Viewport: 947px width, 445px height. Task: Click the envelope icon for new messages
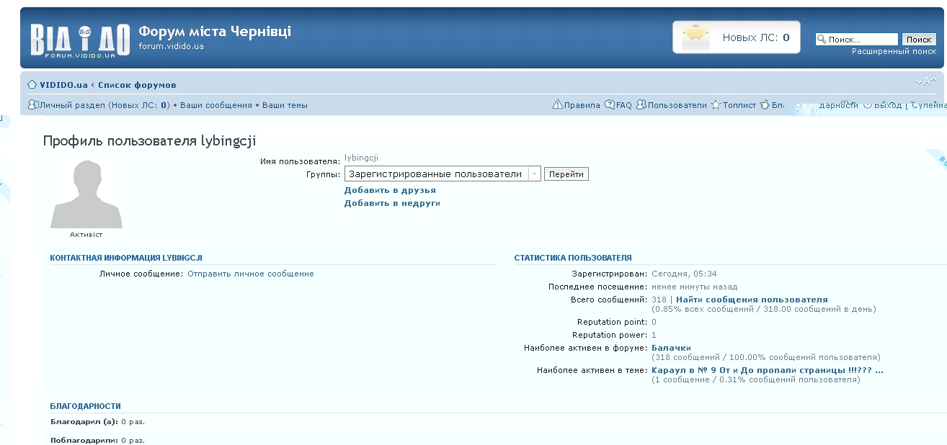695,37
